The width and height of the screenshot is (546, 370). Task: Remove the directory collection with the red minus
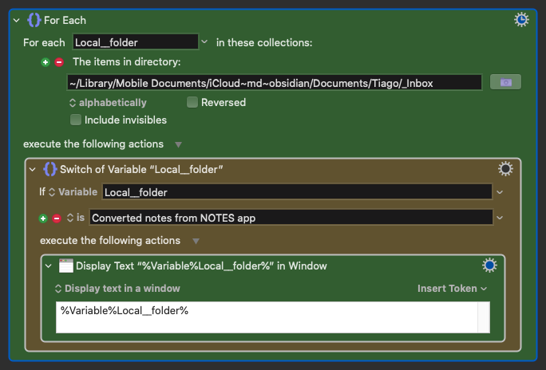tap(59, 62)
